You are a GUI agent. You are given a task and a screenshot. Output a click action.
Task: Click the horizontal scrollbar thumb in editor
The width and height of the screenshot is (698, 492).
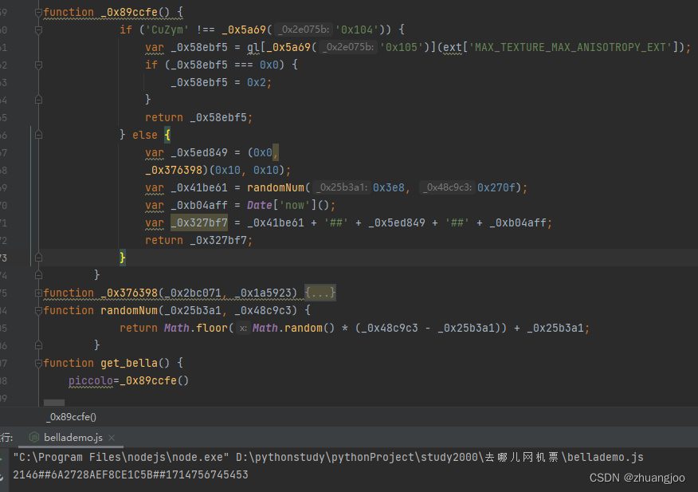point(54,403)
